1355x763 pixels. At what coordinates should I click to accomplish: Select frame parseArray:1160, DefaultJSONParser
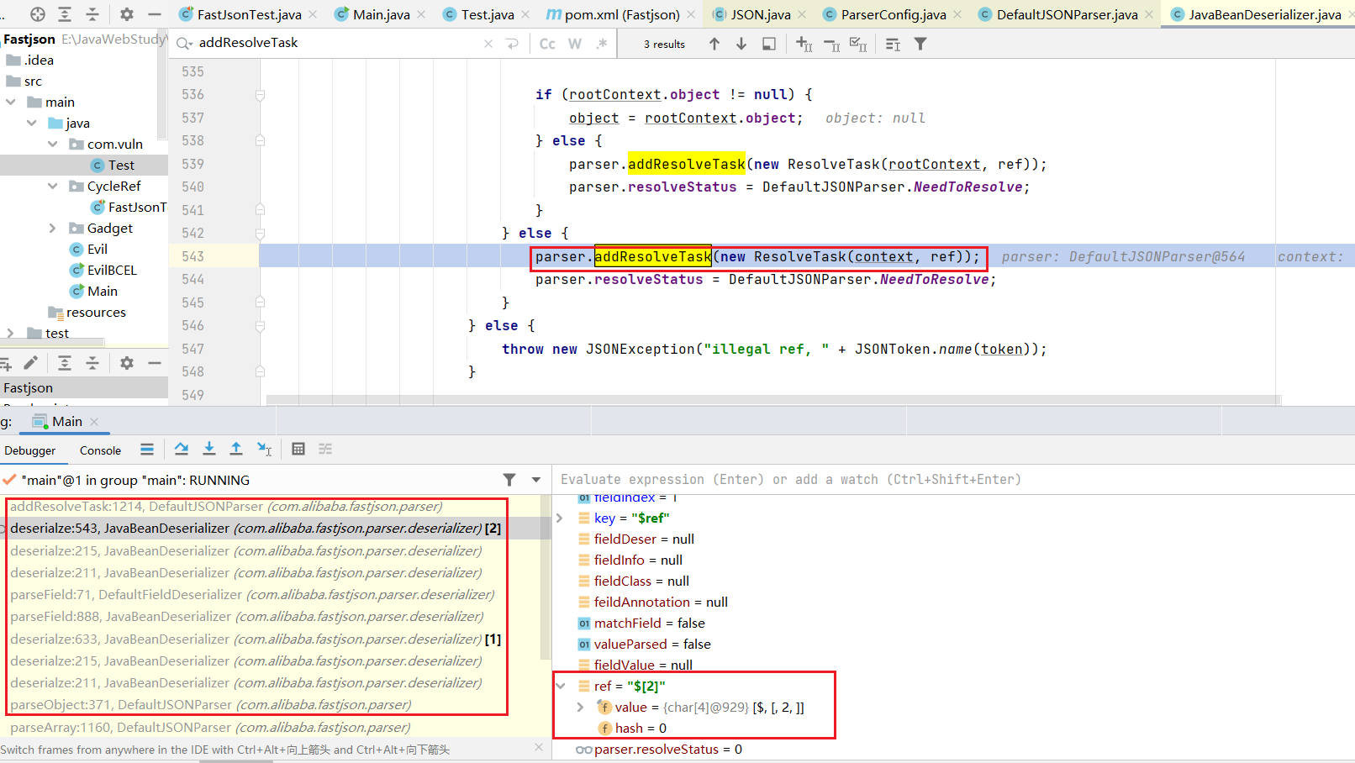211,727
